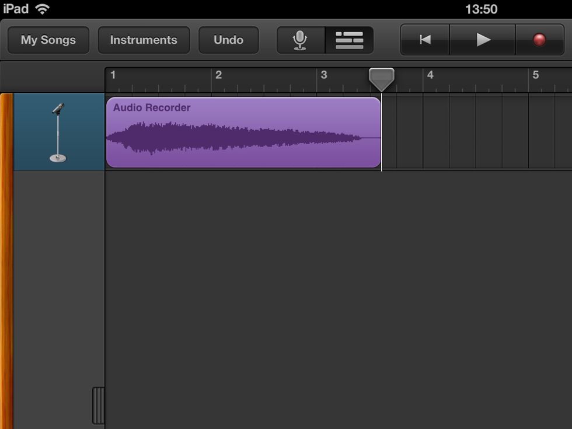Screen dimensions: 572x429
Task: Open the Instruments browser
Action: pos(144,40)
